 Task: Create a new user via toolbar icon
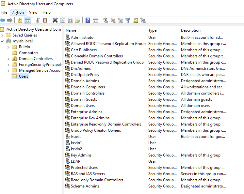(x=106, y=20)
